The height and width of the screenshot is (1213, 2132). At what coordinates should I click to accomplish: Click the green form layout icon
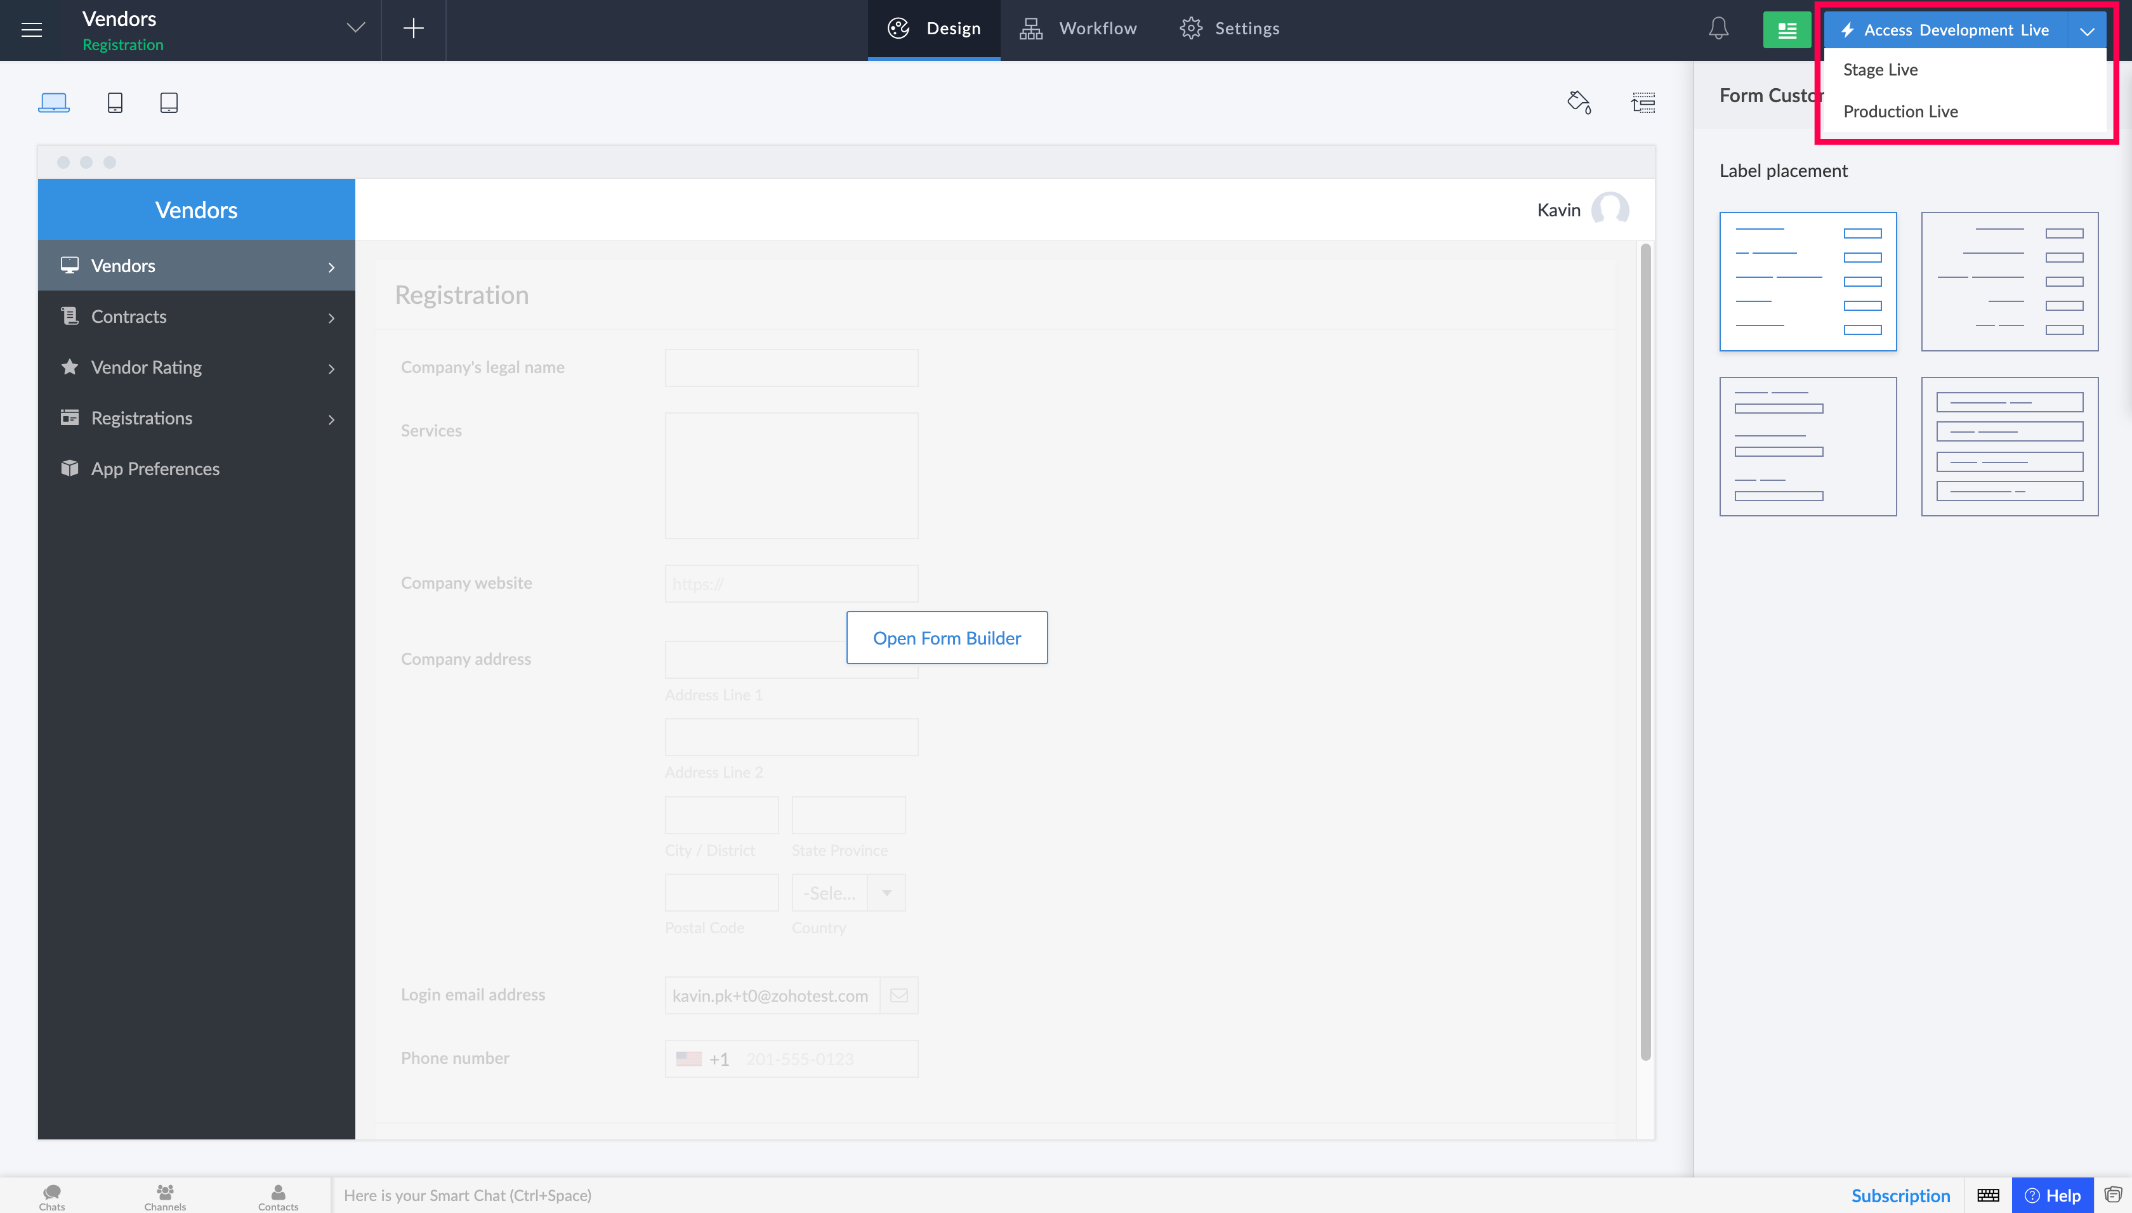1786,30
